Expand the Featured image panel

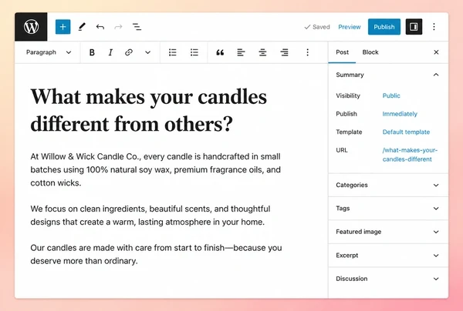388,232
